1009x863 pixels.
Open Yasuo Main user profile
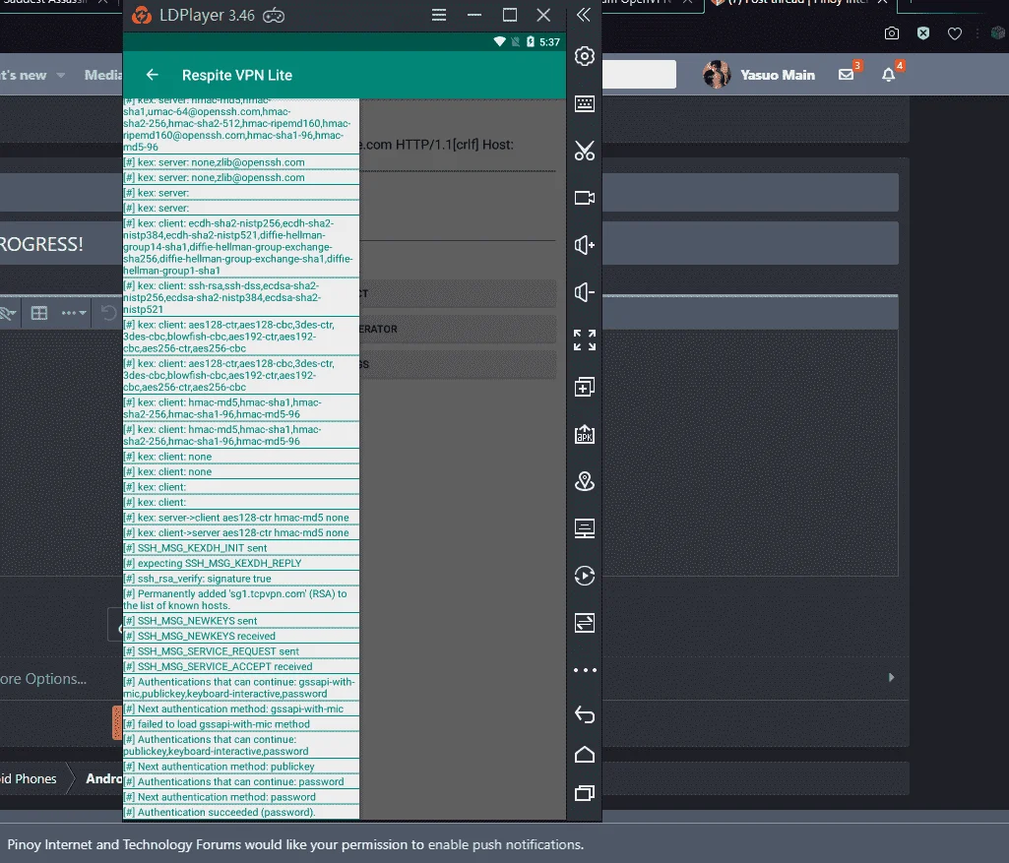click(759, 75)
